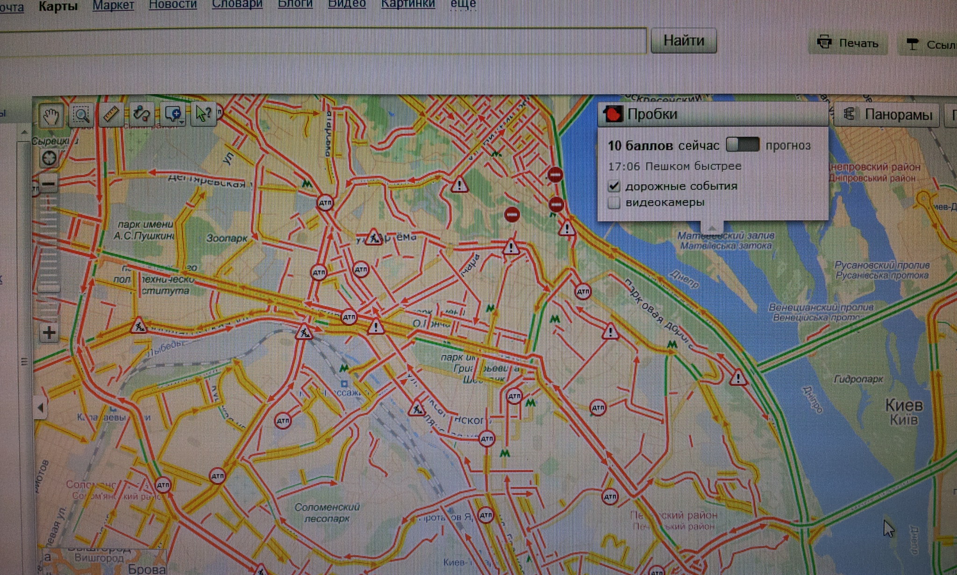Click the what's-here arrow question tool

pos(203,113)
